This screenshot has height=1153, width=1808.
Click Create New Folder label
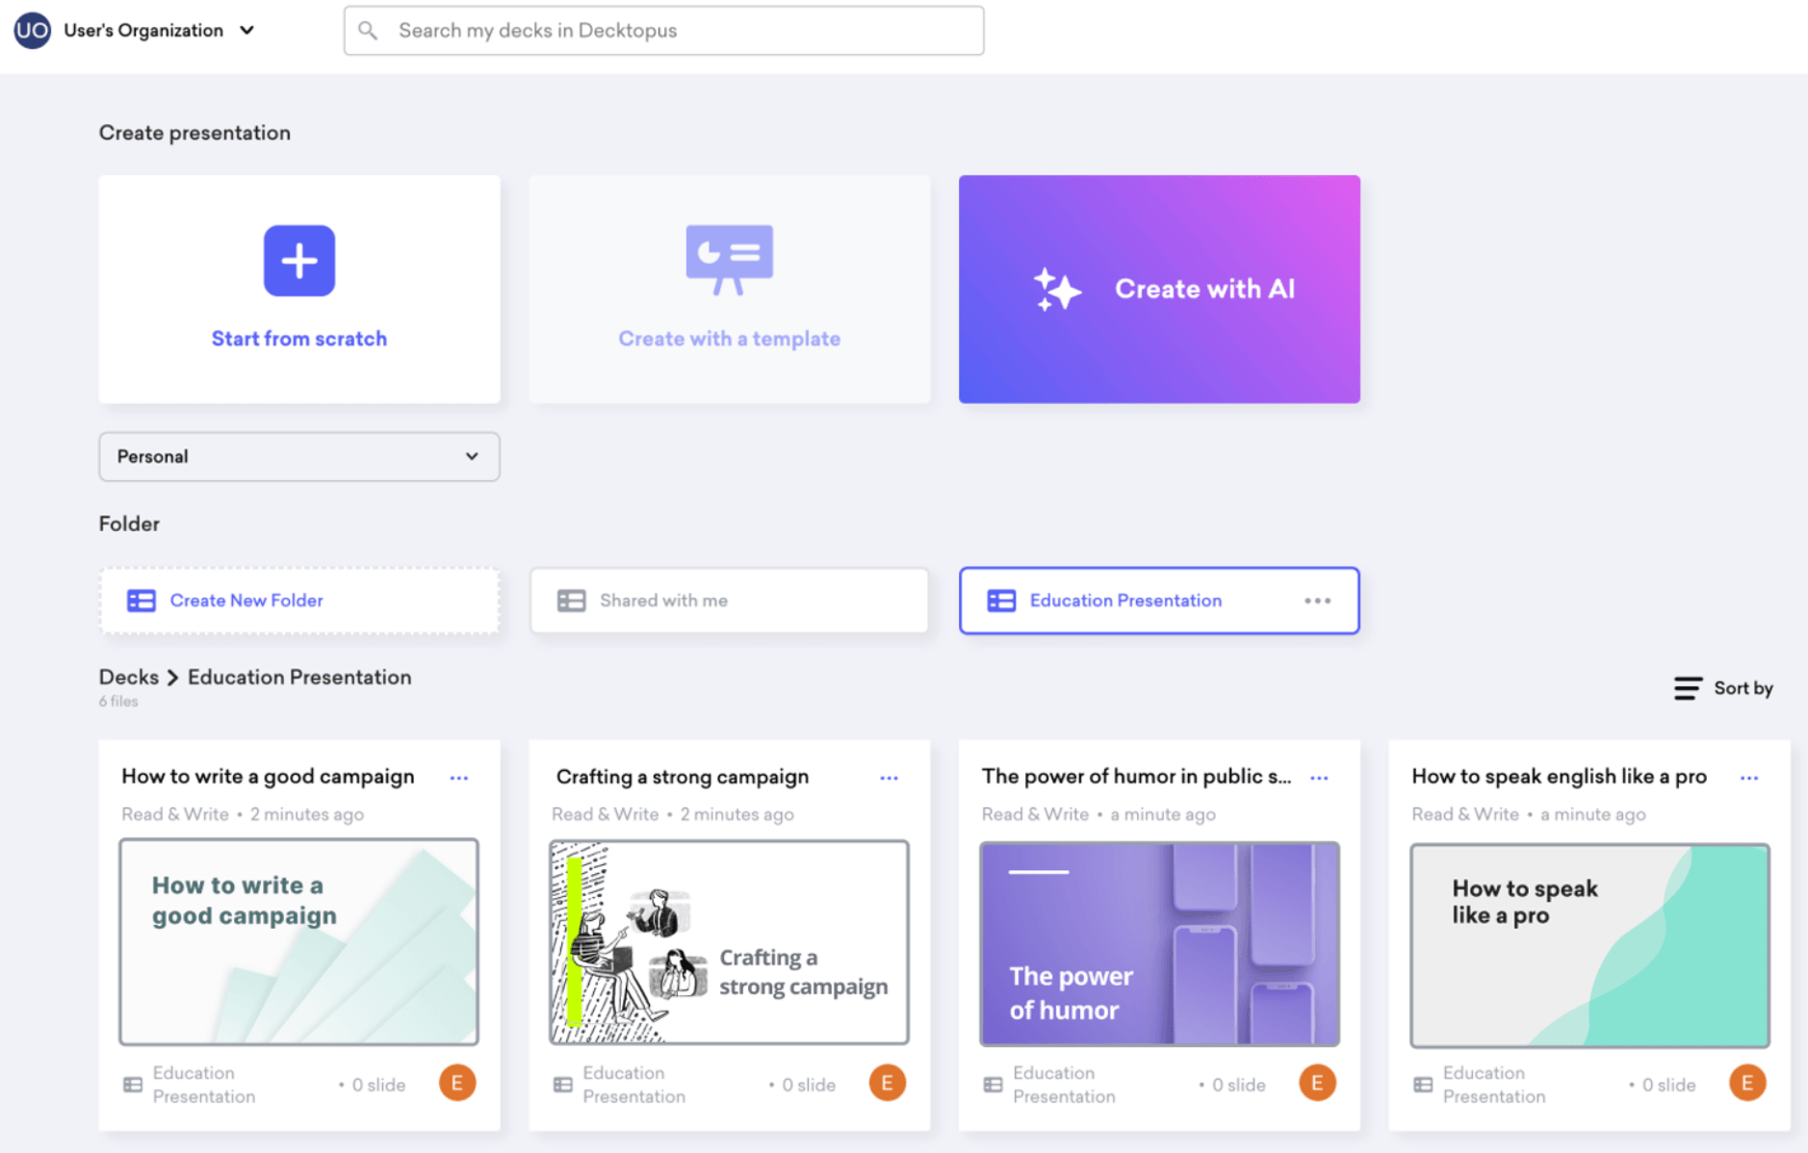(x=246, y=601)
